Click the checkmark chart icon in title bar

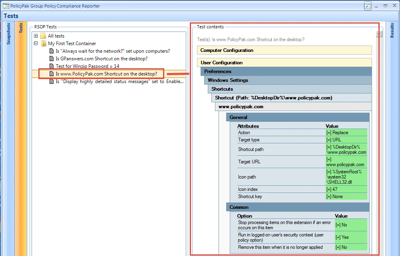point(368,6)
